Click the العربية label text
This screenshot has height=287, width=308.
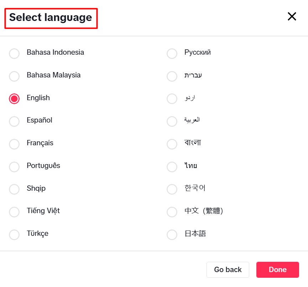click(x=192, y=120)
